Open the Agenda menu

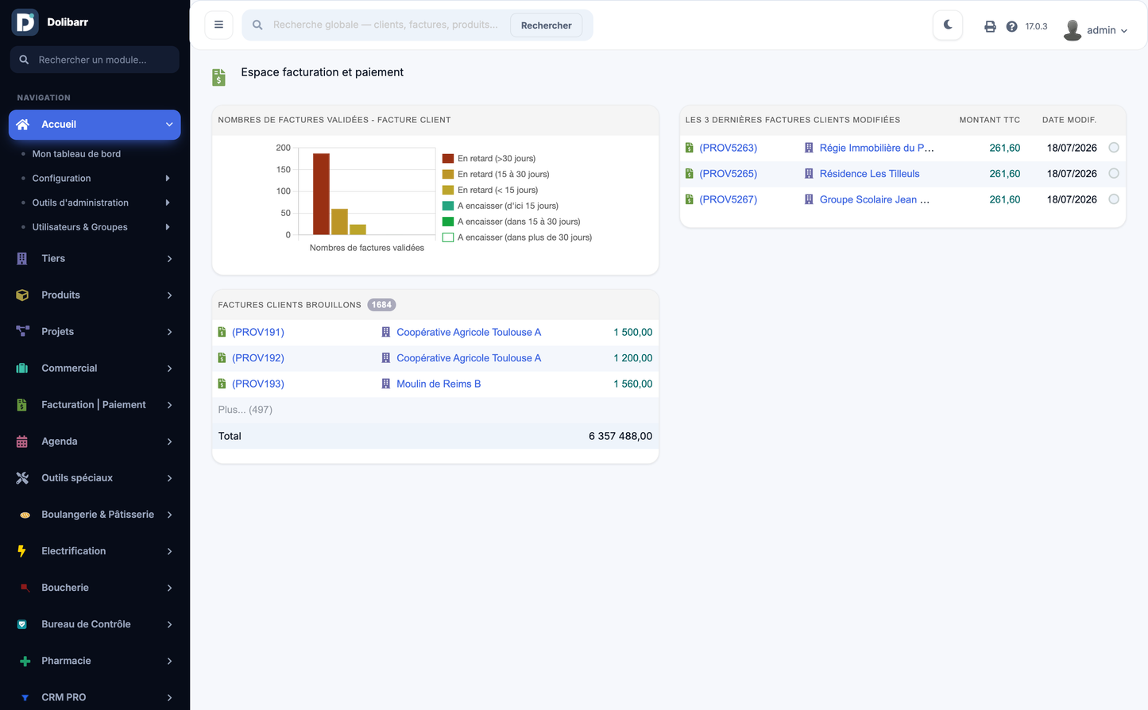point(95,442)
